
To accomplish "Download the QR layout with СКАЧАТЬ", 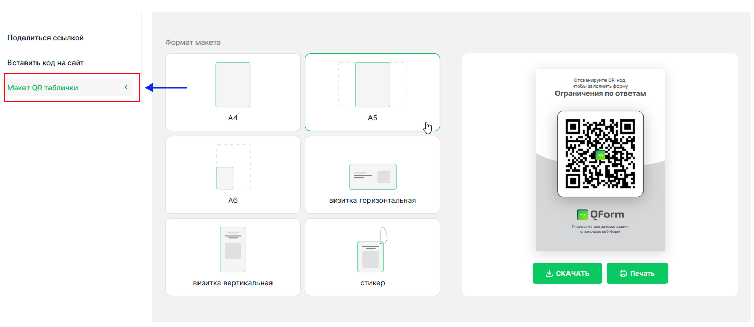I will [x=567, y=273].
